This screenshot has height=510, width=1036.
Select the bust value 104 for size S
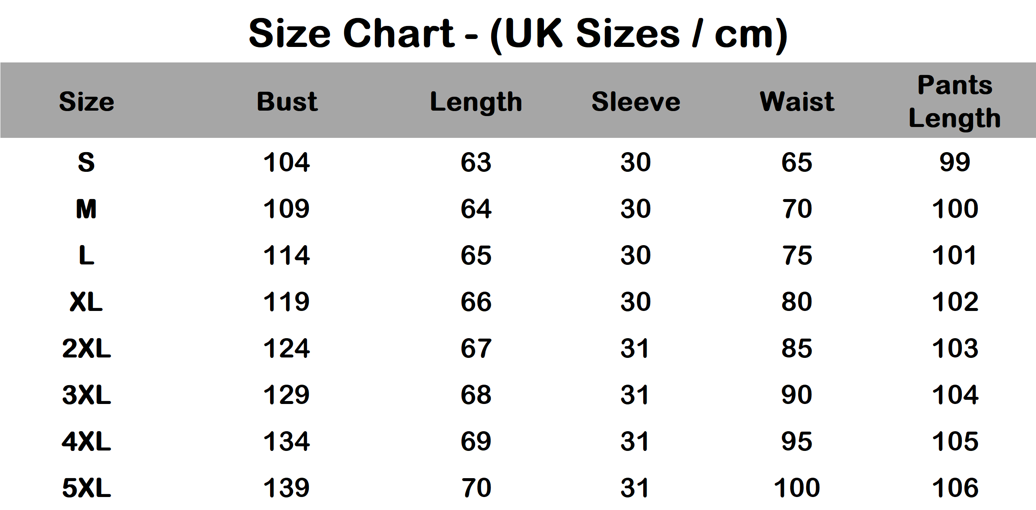tap(286, 162)
